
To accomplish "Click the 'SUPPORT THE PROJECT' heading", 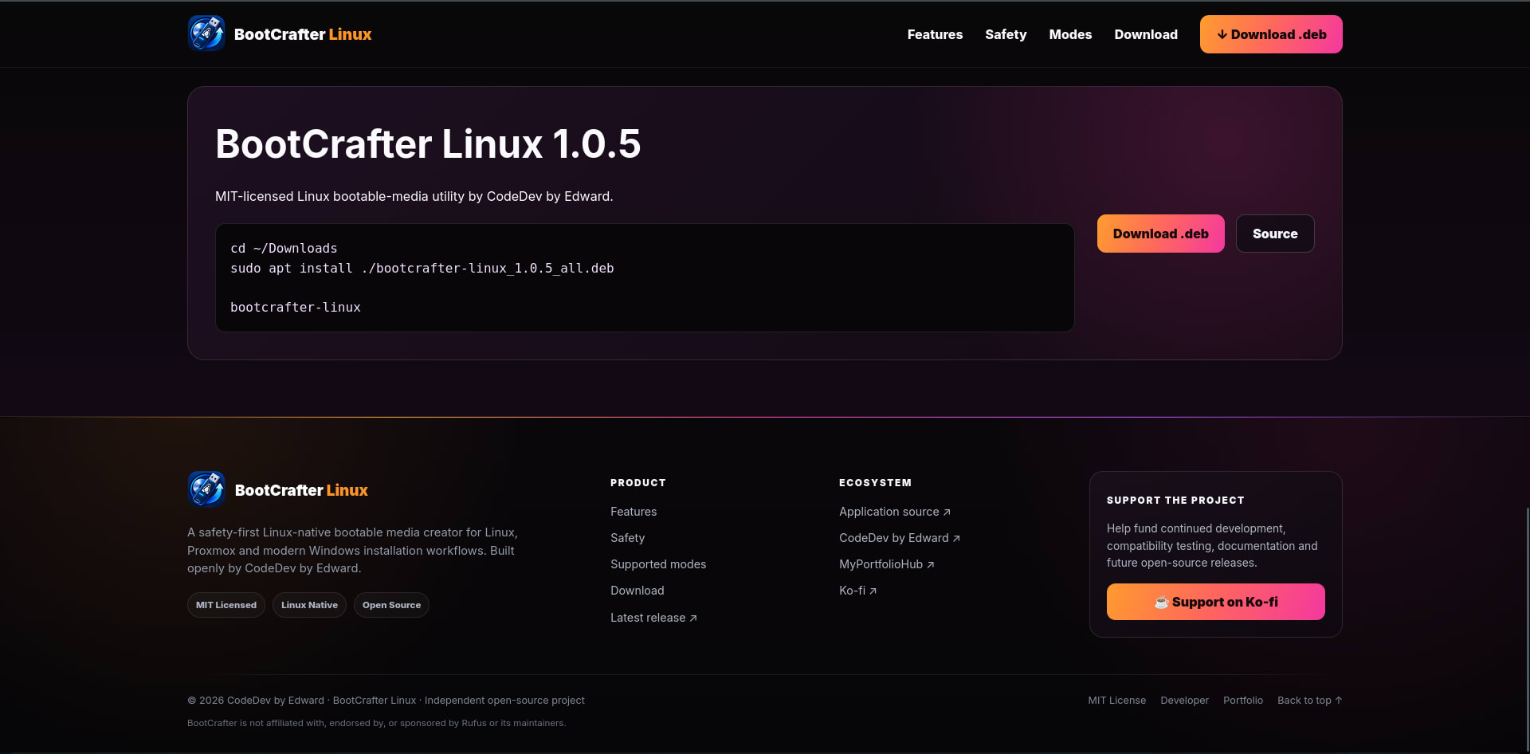I will (1175, 501).
